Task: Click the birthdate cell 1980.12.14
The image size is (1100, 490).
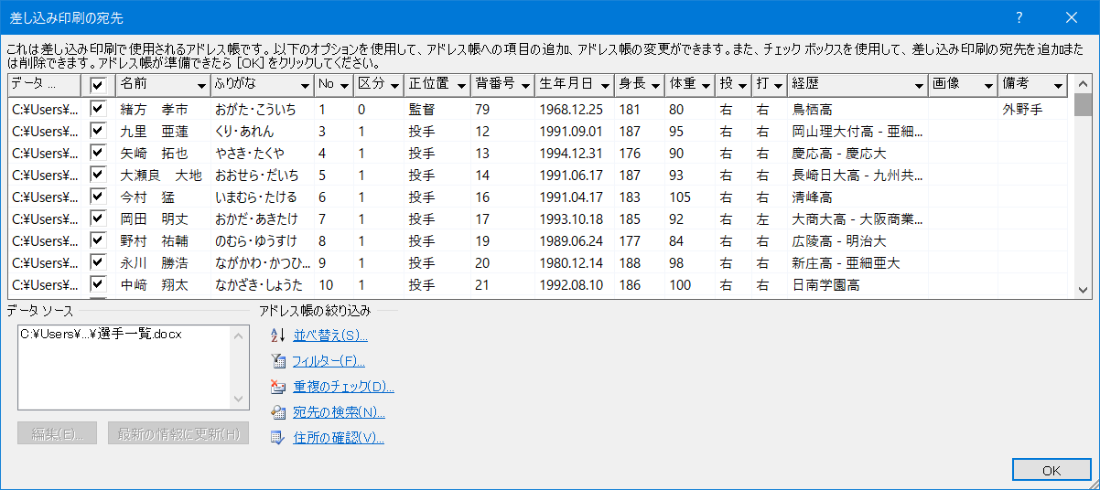Action: click(x=571, y=262)
